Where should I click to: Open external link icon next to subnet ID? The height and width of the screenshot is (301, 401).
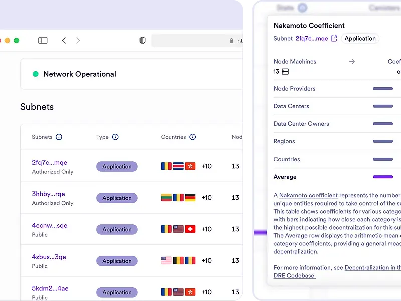coord(334,39)
